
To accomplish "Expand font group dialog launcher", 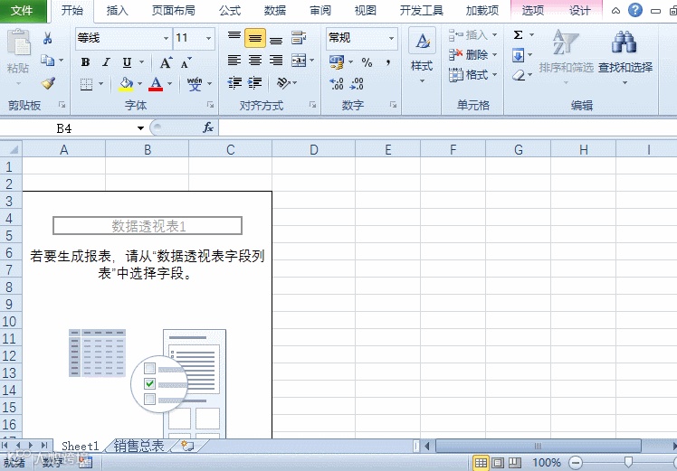I will (210, 105).
